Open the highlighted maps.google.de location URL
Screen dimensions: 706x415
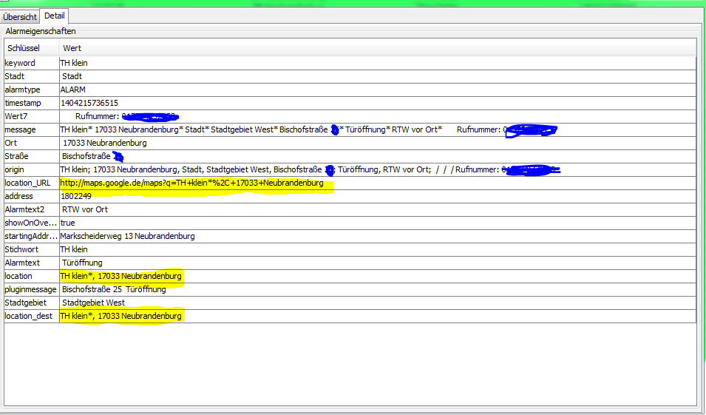[x=191, y=183]
